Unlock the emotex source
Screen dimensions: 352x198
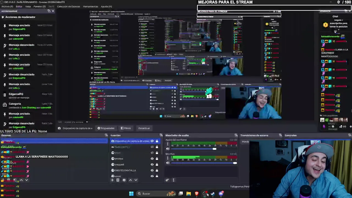(157, 159)
